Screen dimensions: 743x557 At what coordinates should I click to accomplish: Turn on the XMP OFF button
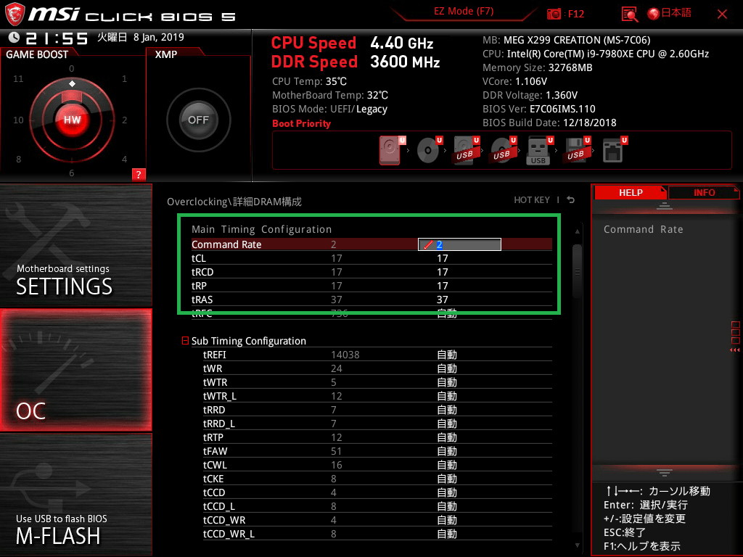click(198, 120)
